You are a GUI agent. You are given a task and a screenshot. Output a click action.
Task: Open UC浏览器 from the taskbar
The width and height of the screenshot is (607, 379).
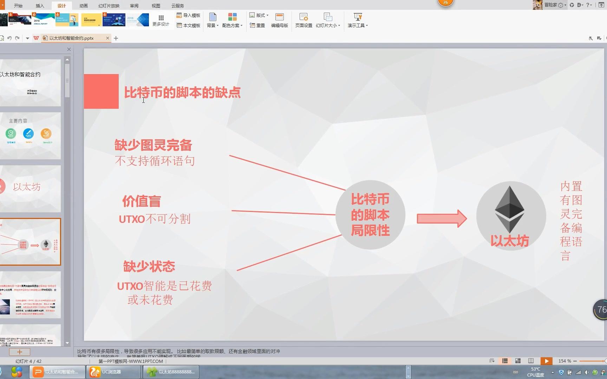click(114, 372)
